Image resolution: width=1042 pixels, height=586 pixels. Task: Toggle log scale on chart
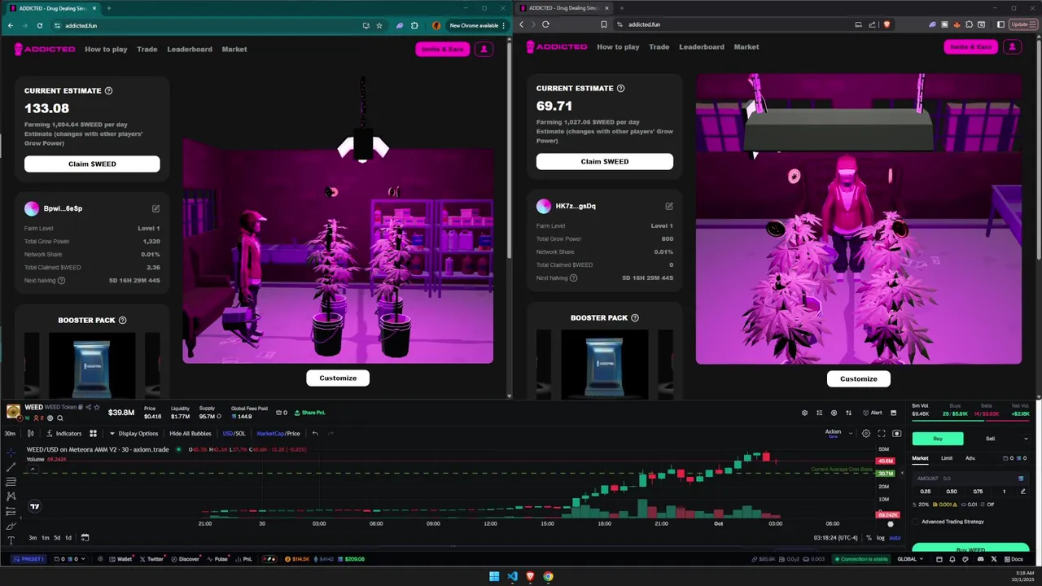click(x=880, y=537)
